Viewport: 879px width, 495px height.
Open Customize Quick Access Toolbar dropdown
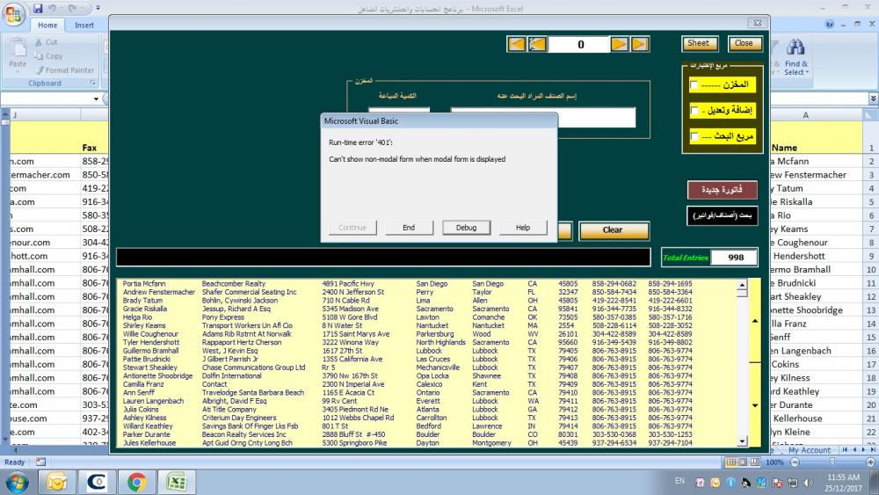[98, 9]
